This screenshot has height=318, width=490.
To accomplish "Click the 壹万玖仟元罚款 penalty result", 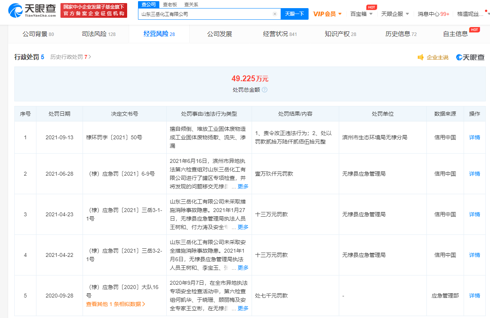I will pos(274,174).
